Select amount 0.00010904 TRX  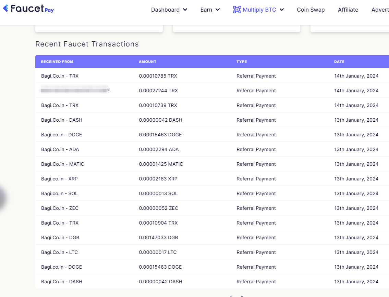click(158, 223)
